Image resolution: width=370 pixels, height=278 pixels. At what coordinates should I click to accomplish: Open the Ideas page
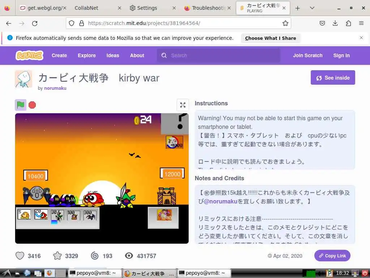click(x=113, y=55)
